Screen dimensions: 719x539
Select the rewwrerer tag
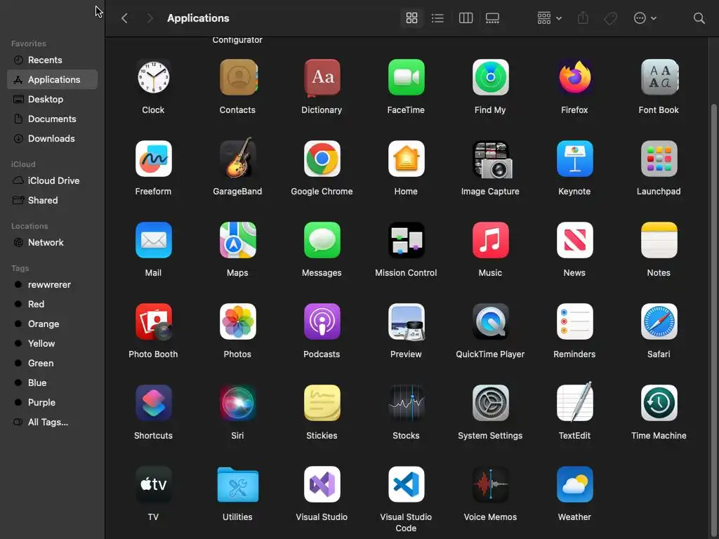52,285
